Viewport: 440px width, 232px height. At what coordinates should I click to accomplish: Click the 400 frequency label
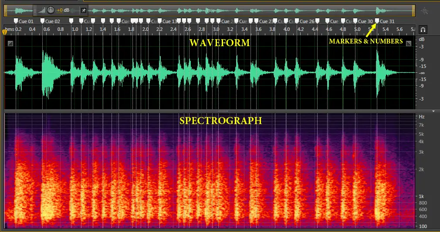click(x=423, y=217)
